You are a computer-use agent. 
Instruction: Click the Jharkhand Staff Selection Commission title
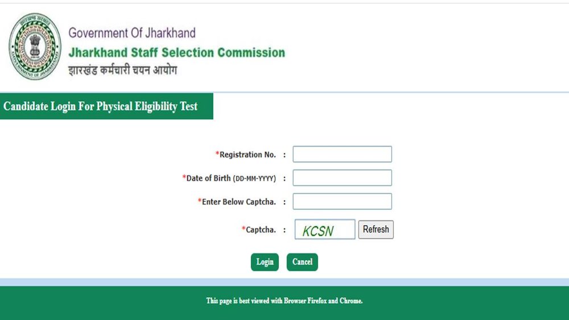click(177, 52)
